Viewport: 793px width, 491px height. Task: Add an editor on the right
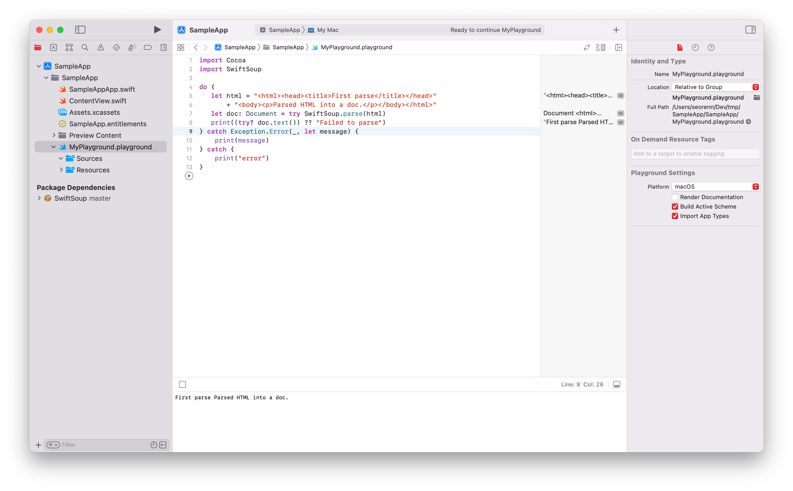pos(618,47)
